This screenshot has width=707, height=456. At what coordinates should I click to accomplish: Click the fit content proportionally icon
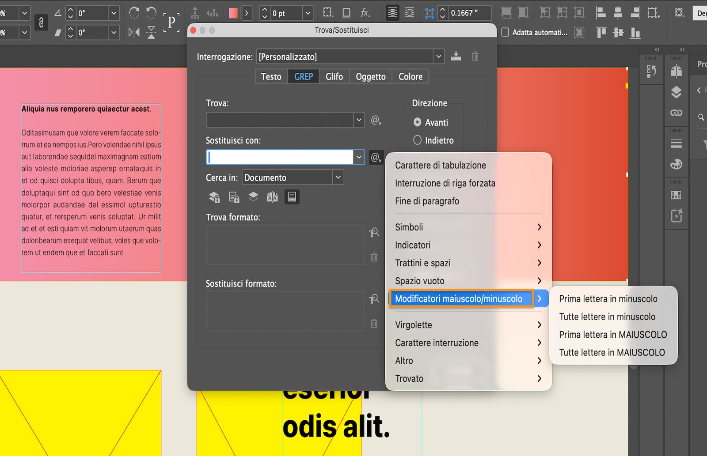click(x=523, y=12)
